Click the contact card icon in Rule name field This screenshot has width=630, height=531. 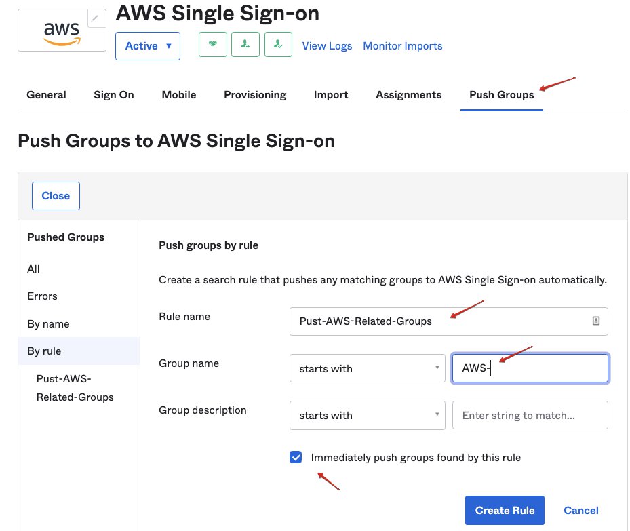coord(596,321)
